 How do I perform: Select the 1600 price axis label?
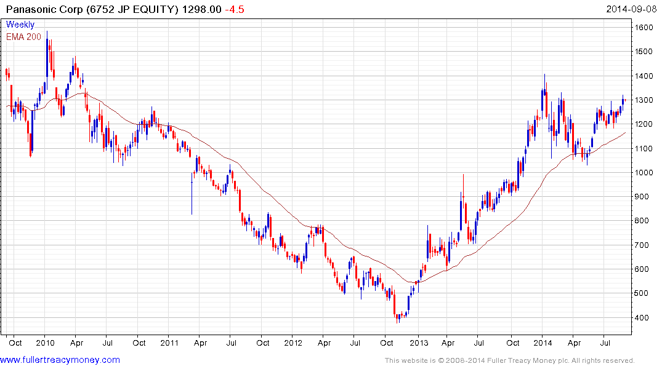pyautogui.click(x=644, y=28)
